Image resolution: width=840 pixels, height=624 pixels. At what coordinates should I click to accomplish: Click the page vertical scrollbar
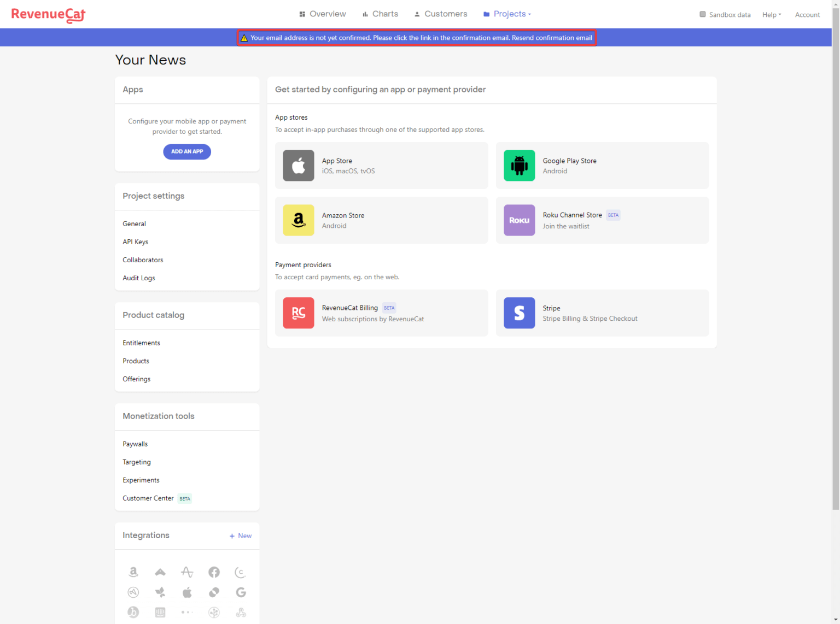(835, 273)
